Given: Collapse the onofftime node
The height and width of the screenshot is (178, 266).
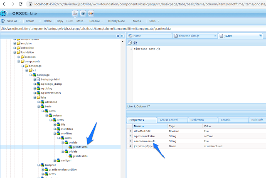Looking at the screenshot, I should pos(54,133).
